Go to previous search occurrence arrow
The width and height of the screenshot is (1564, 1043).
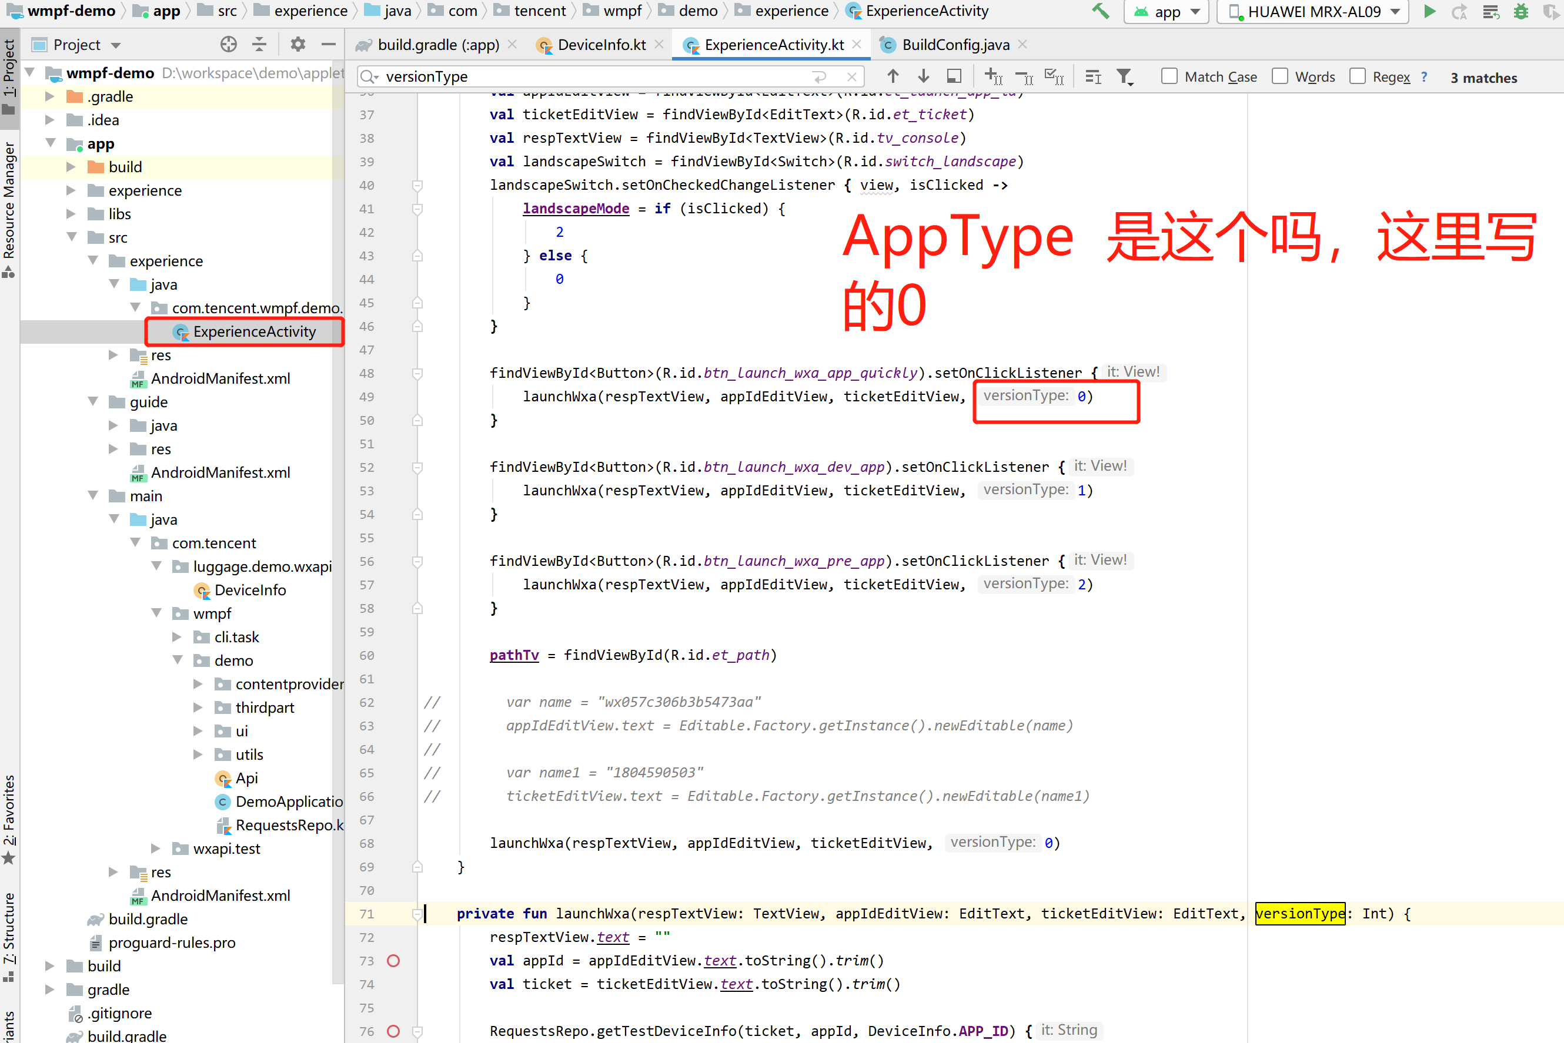893,76
